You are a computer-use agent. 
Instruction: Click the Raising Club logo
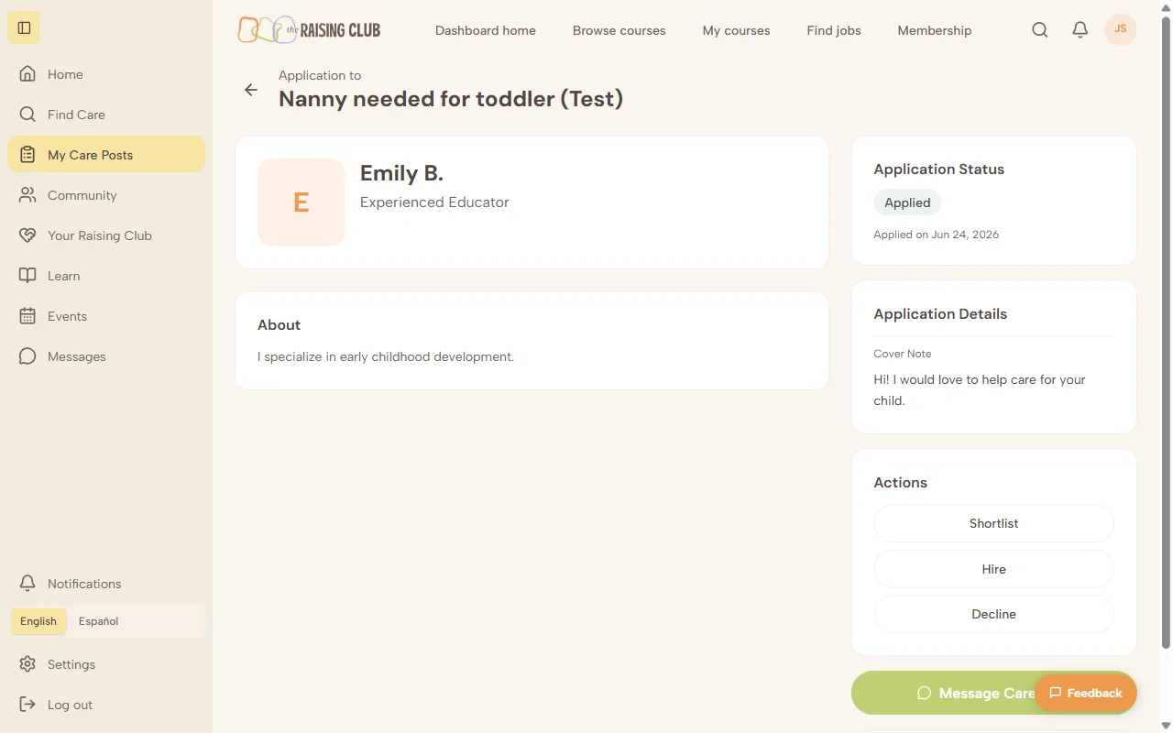(x=309, y=29)
